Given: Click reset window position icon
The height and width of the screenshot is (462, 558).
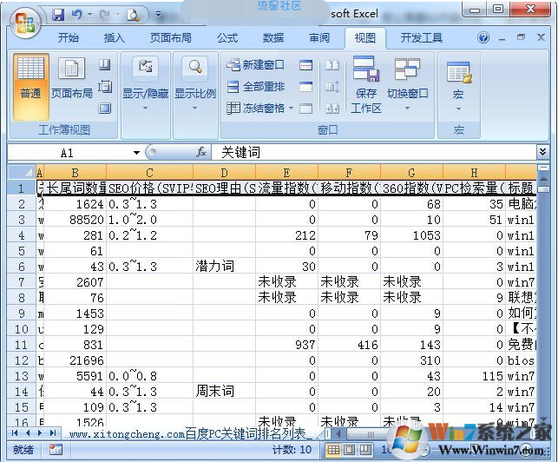Looking at the screenshot, I should (x=332, y=109).
